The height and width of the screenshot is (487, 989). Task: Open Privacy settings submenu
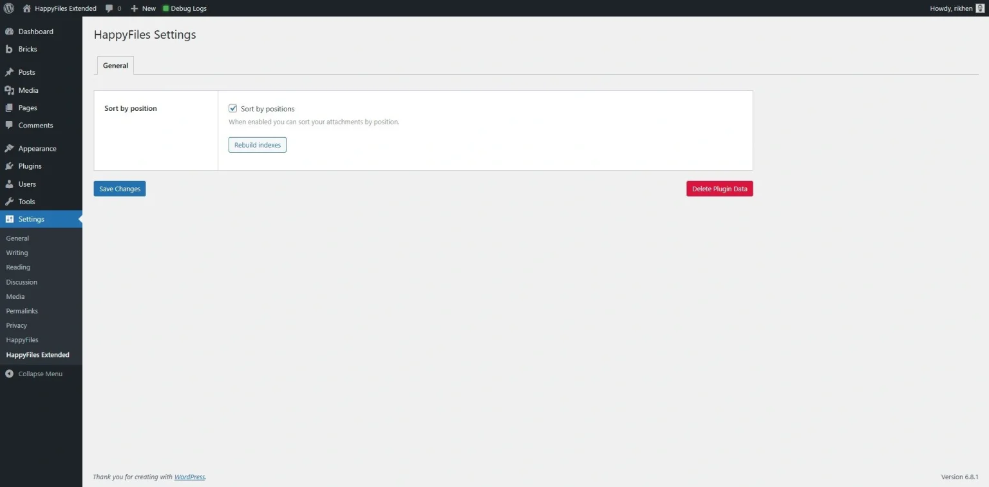click(16, 325)
